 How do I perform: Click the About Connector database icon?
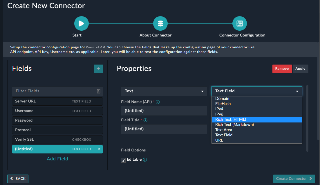tap(160, 23)
